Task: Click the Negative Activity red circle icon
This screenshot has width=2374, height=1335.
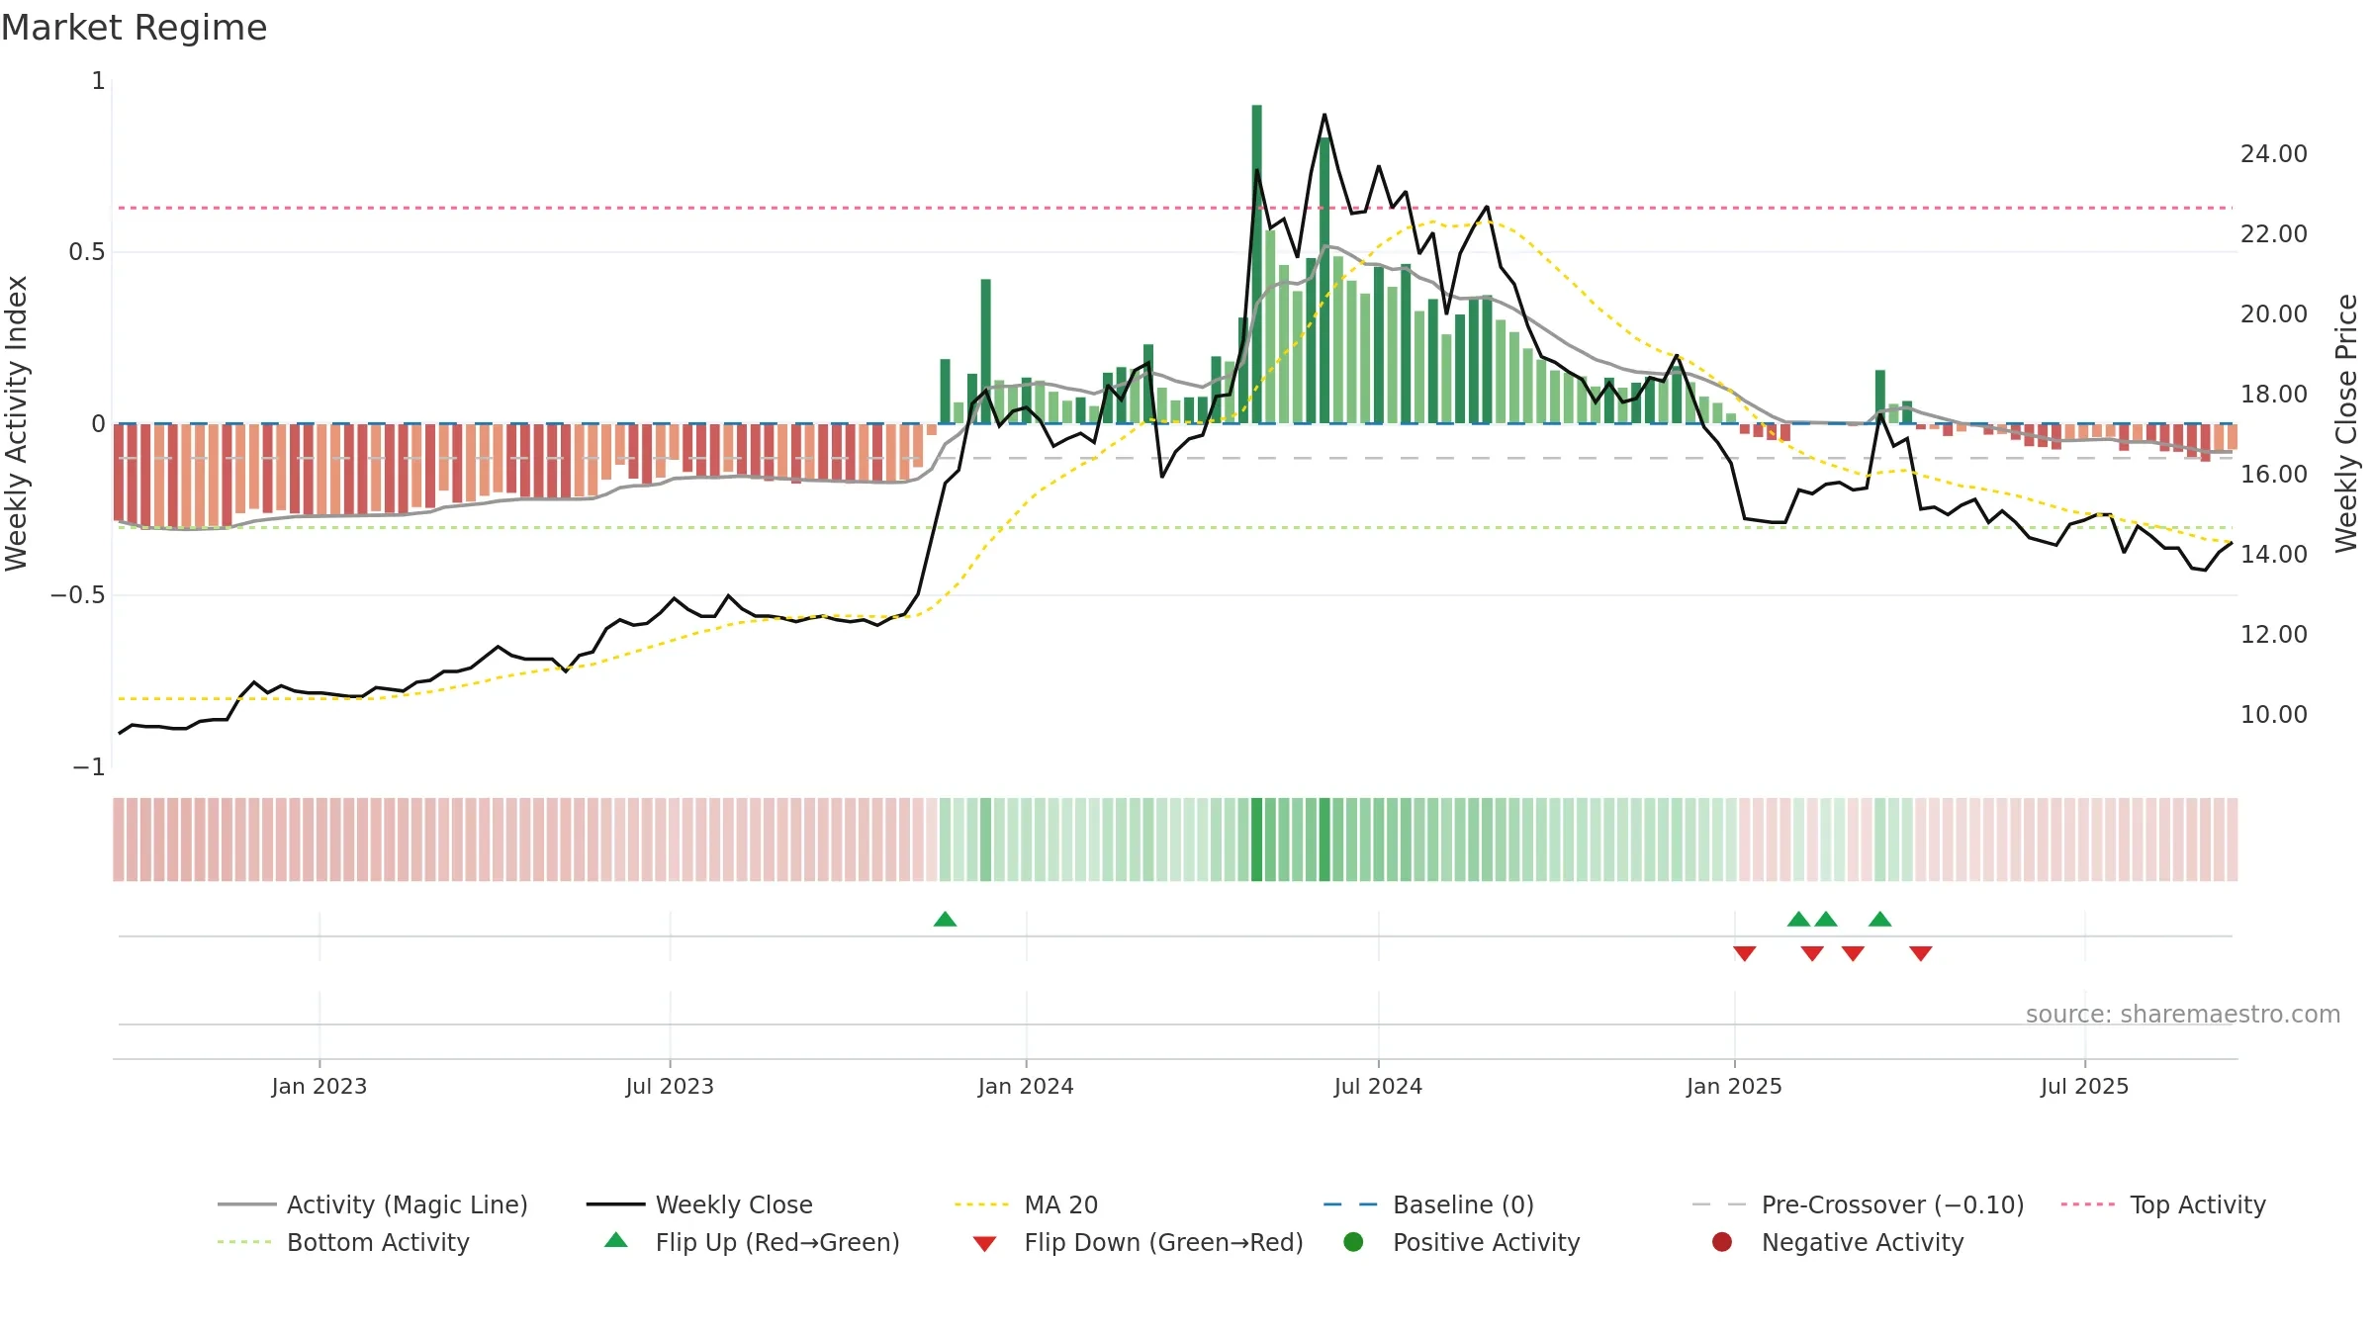Action: 1722,1242
